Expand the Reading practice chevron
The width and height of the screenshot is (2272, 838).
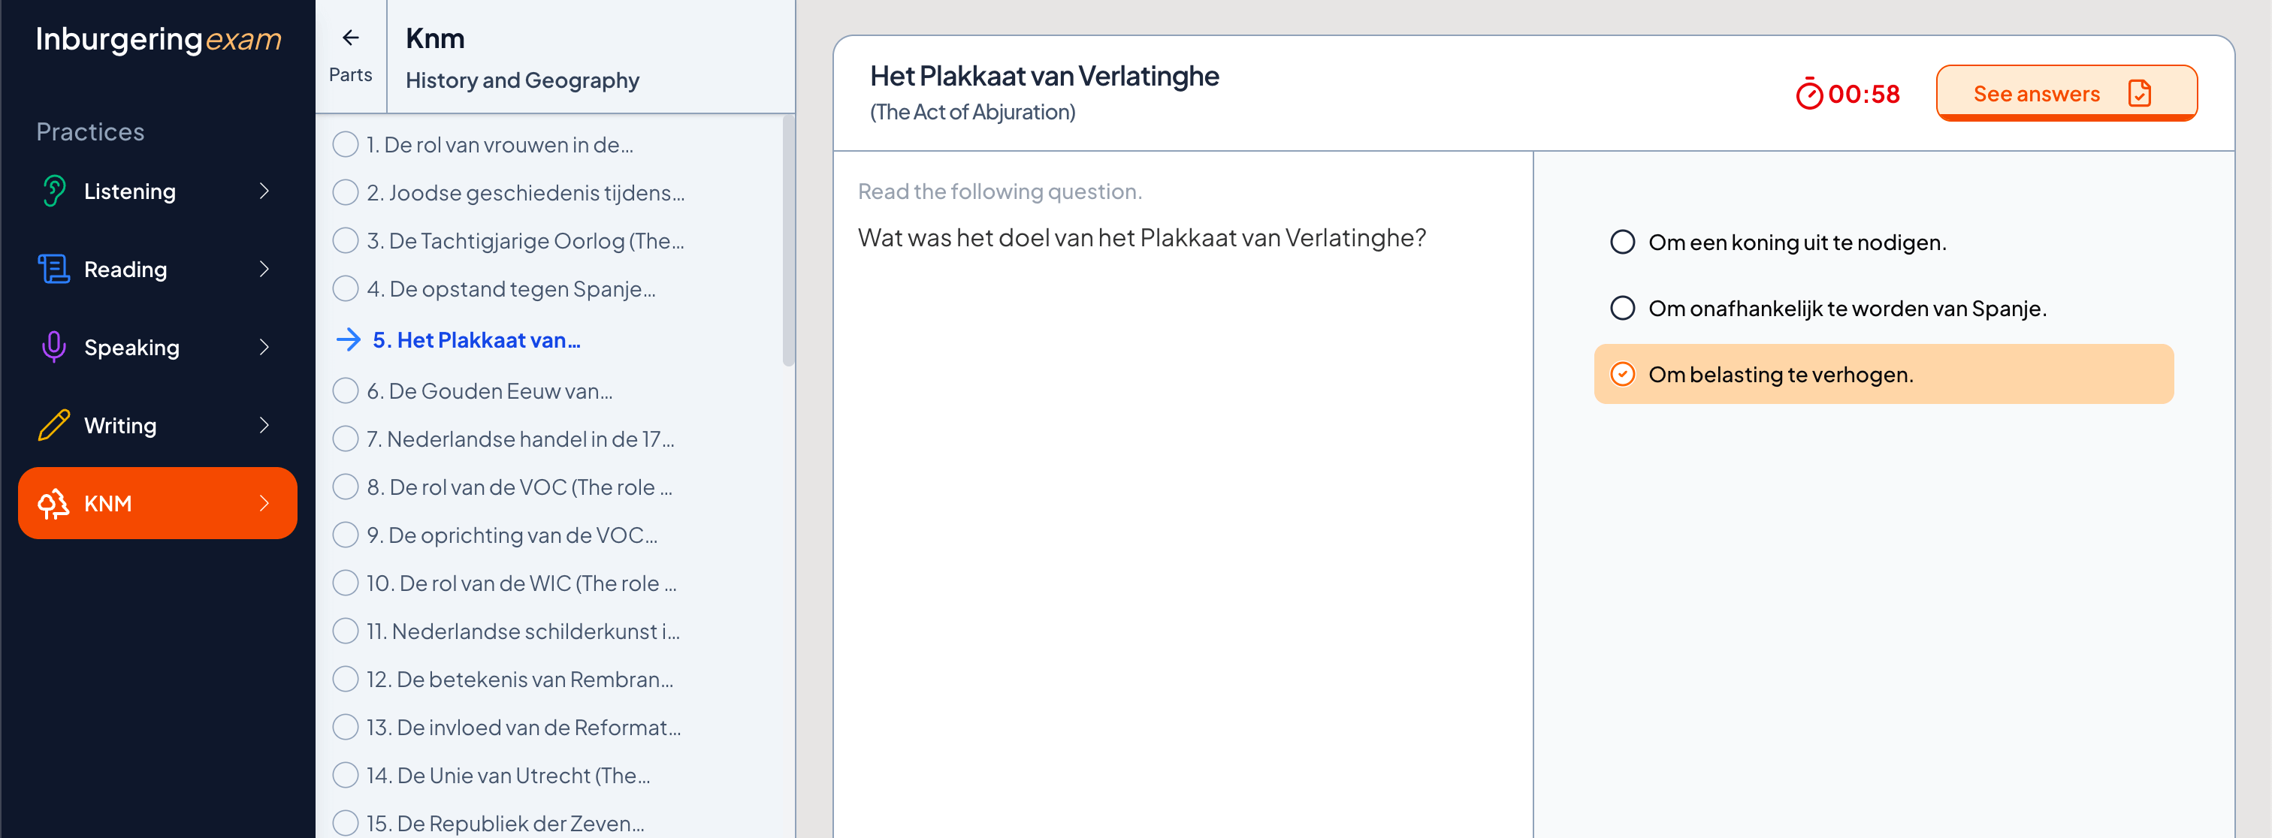[x=264, y=269]
